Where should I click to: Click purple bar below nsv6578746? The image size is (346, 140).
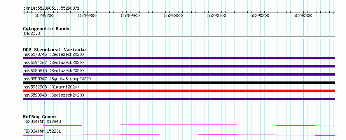(x=179, y=58)
